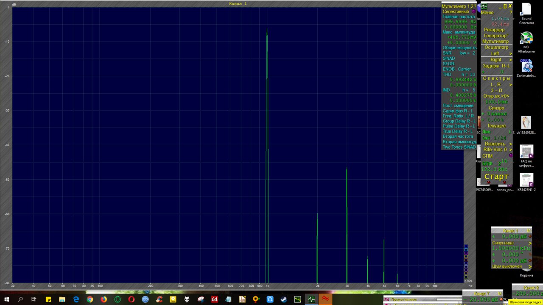This screenshot has width=543, height=305.
Task: Expand the Синусоида waveform selector
Action: [512, 243]
